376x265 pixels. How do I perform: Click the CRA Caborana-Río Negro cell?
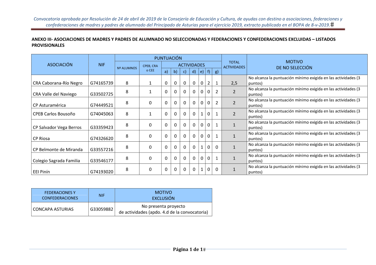point(58,83)
